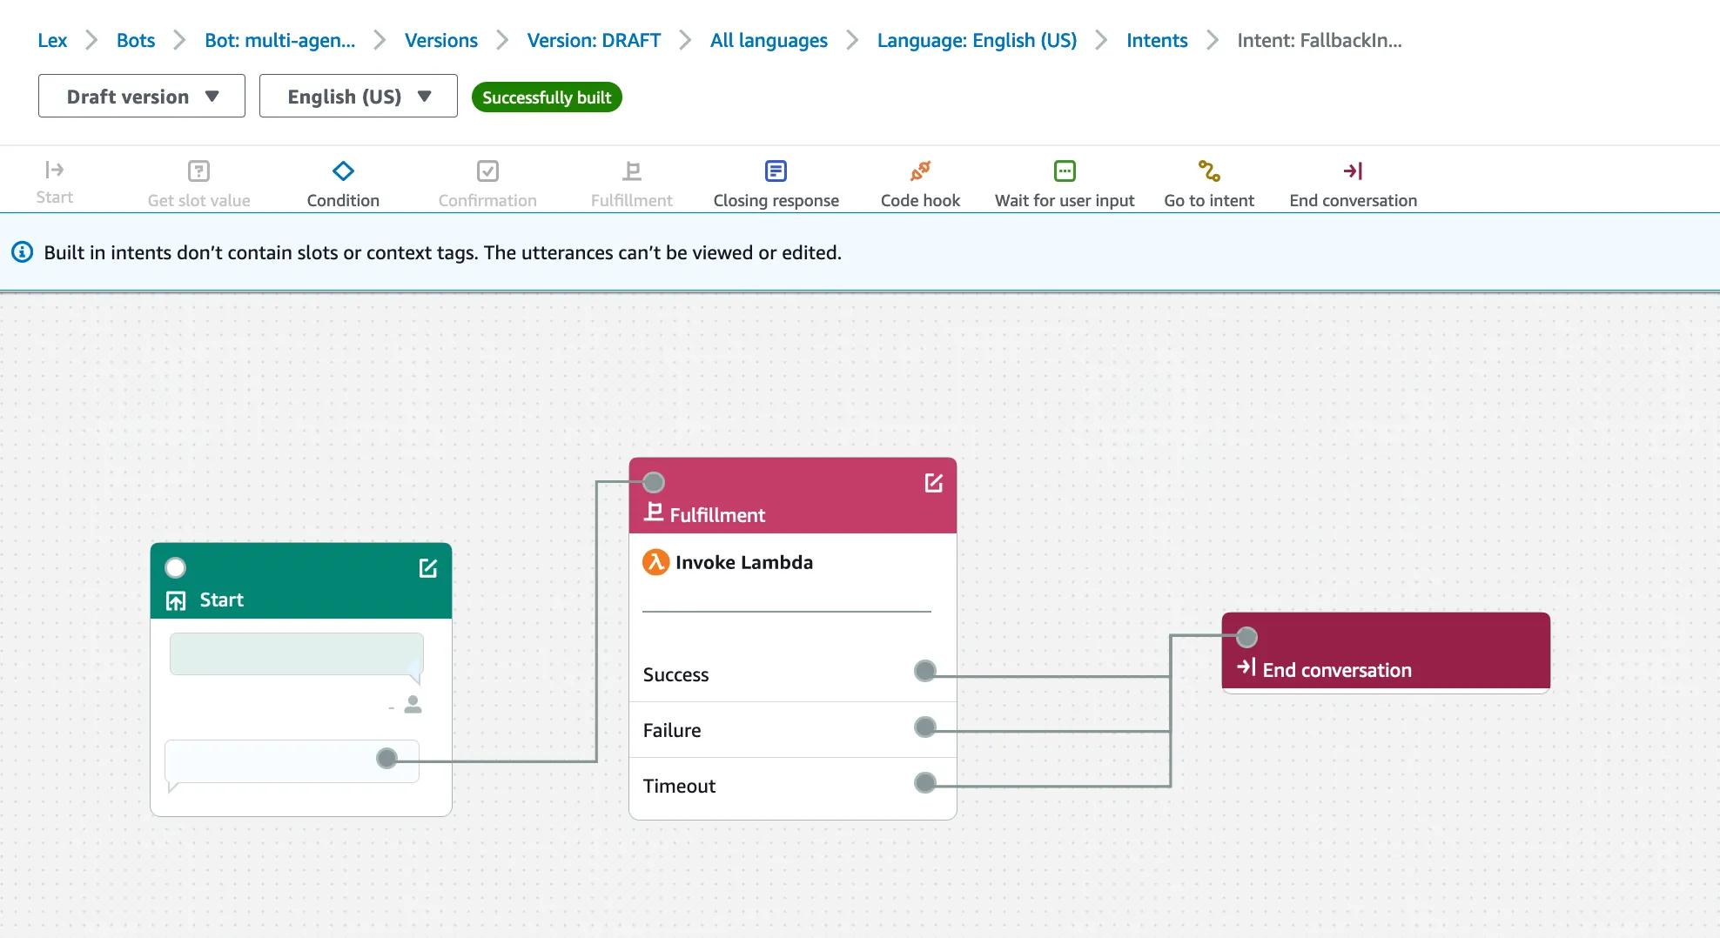
Task: Open the Language: English (US) breadcrumb
Action: 977,40
